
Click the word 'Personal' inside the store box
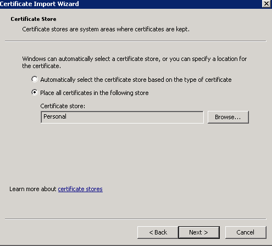[55, 116]
